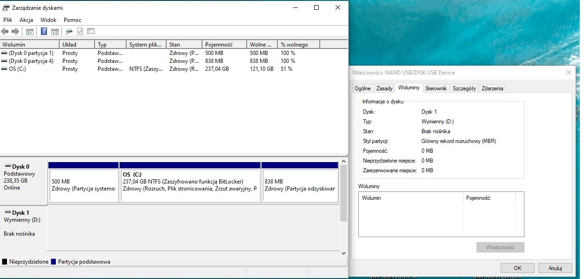Click the disk pane scroll down arrow
This screenshot has height=279, width=584.
(x=344, y=253)
